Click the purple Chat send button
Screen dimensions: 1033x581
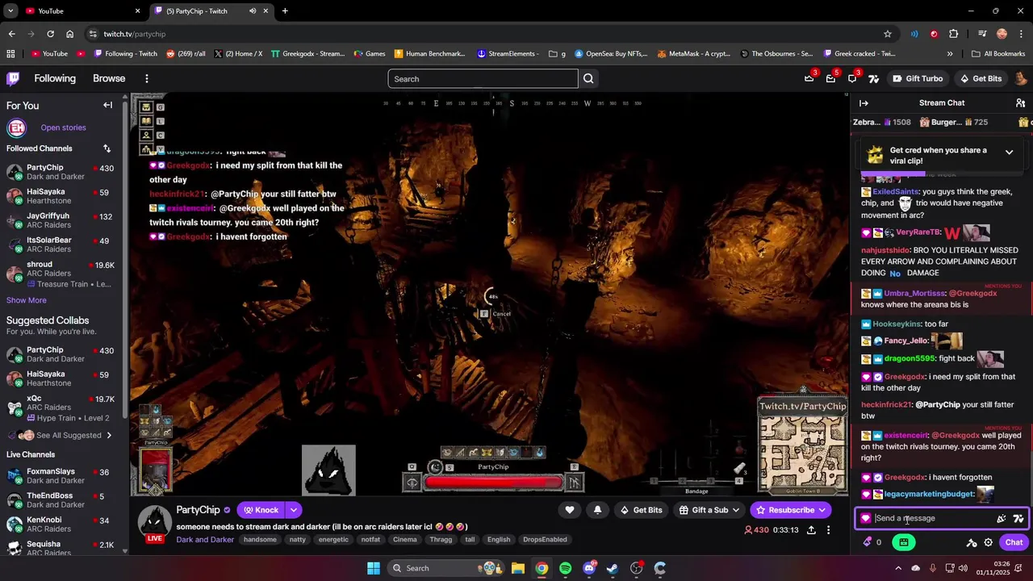(x=1014, y=542)
